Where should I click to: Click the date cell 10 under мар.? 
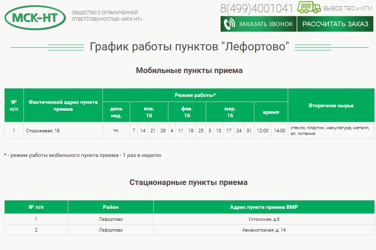tap(218, 130)
